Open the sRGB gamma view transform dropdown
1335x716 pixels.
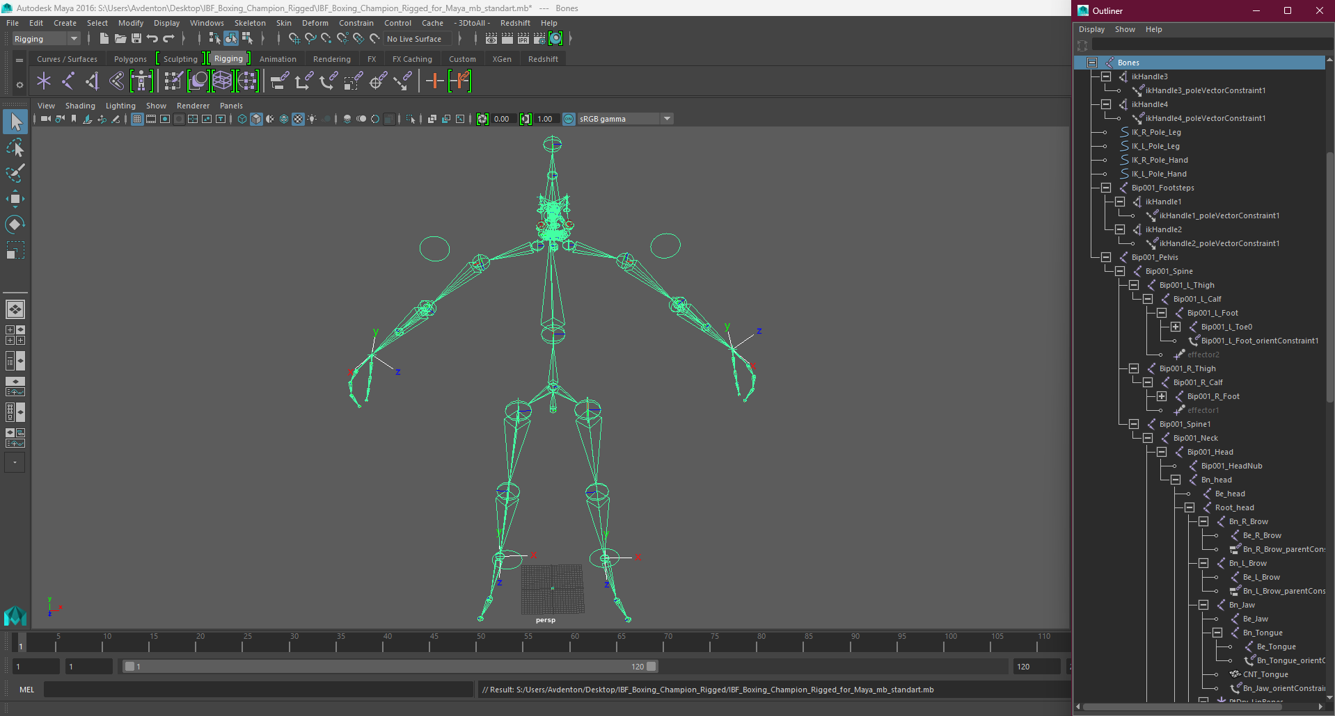point(625,119)
